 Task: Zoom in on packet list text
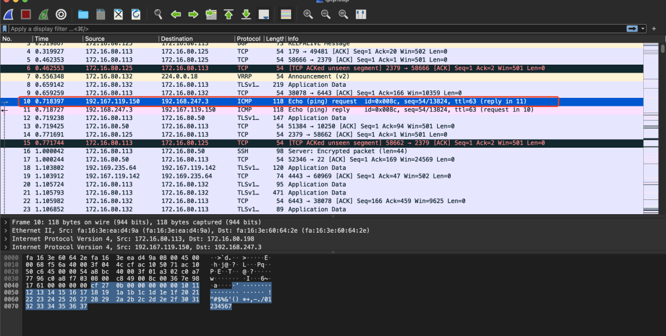[308, 14]
